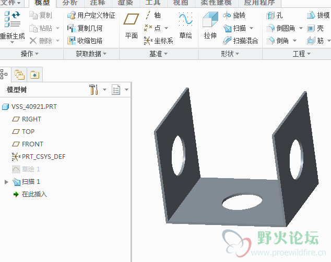331x262 pixels.
Task: Create a datum Plane (平面)
Action: point(131,26)
